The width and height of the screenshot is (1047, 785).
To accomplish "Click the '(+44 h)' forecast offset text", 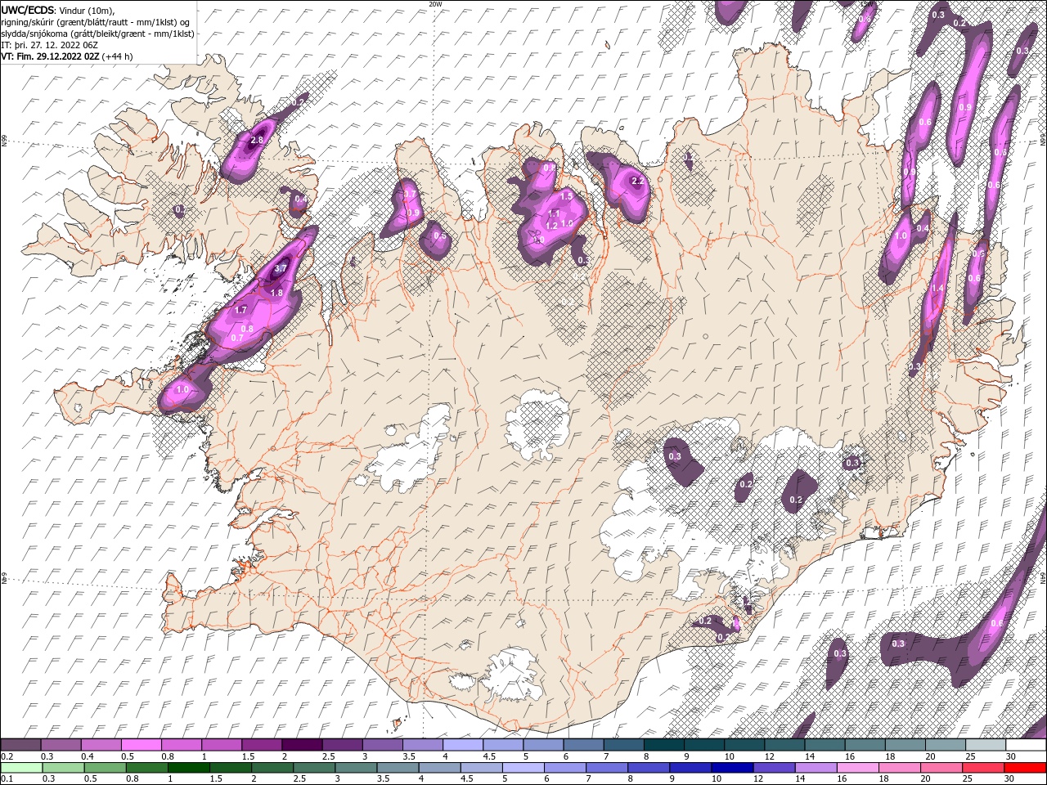I will pyautogui.click(x=118, y=56).
